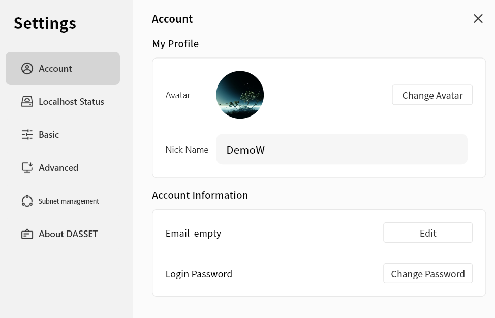
Task: Click Edit button next to Email
Action: (x=427, y=233)
